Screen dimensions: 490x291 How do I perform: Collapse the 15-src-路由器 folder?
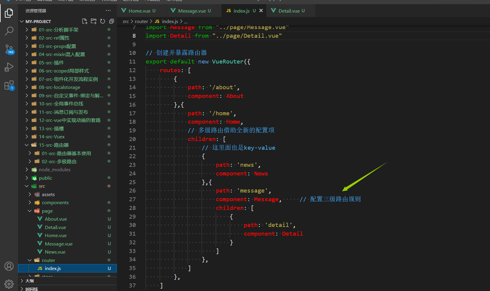(x=27, y=145)
